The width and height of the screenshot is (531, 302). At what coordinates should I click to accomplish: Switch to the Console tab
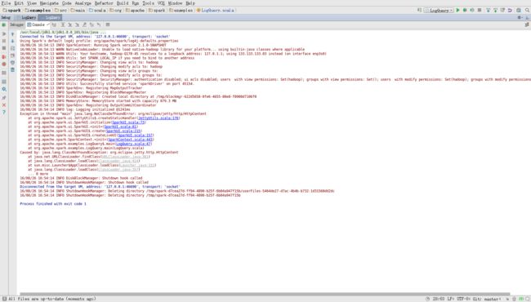[38, 24]
